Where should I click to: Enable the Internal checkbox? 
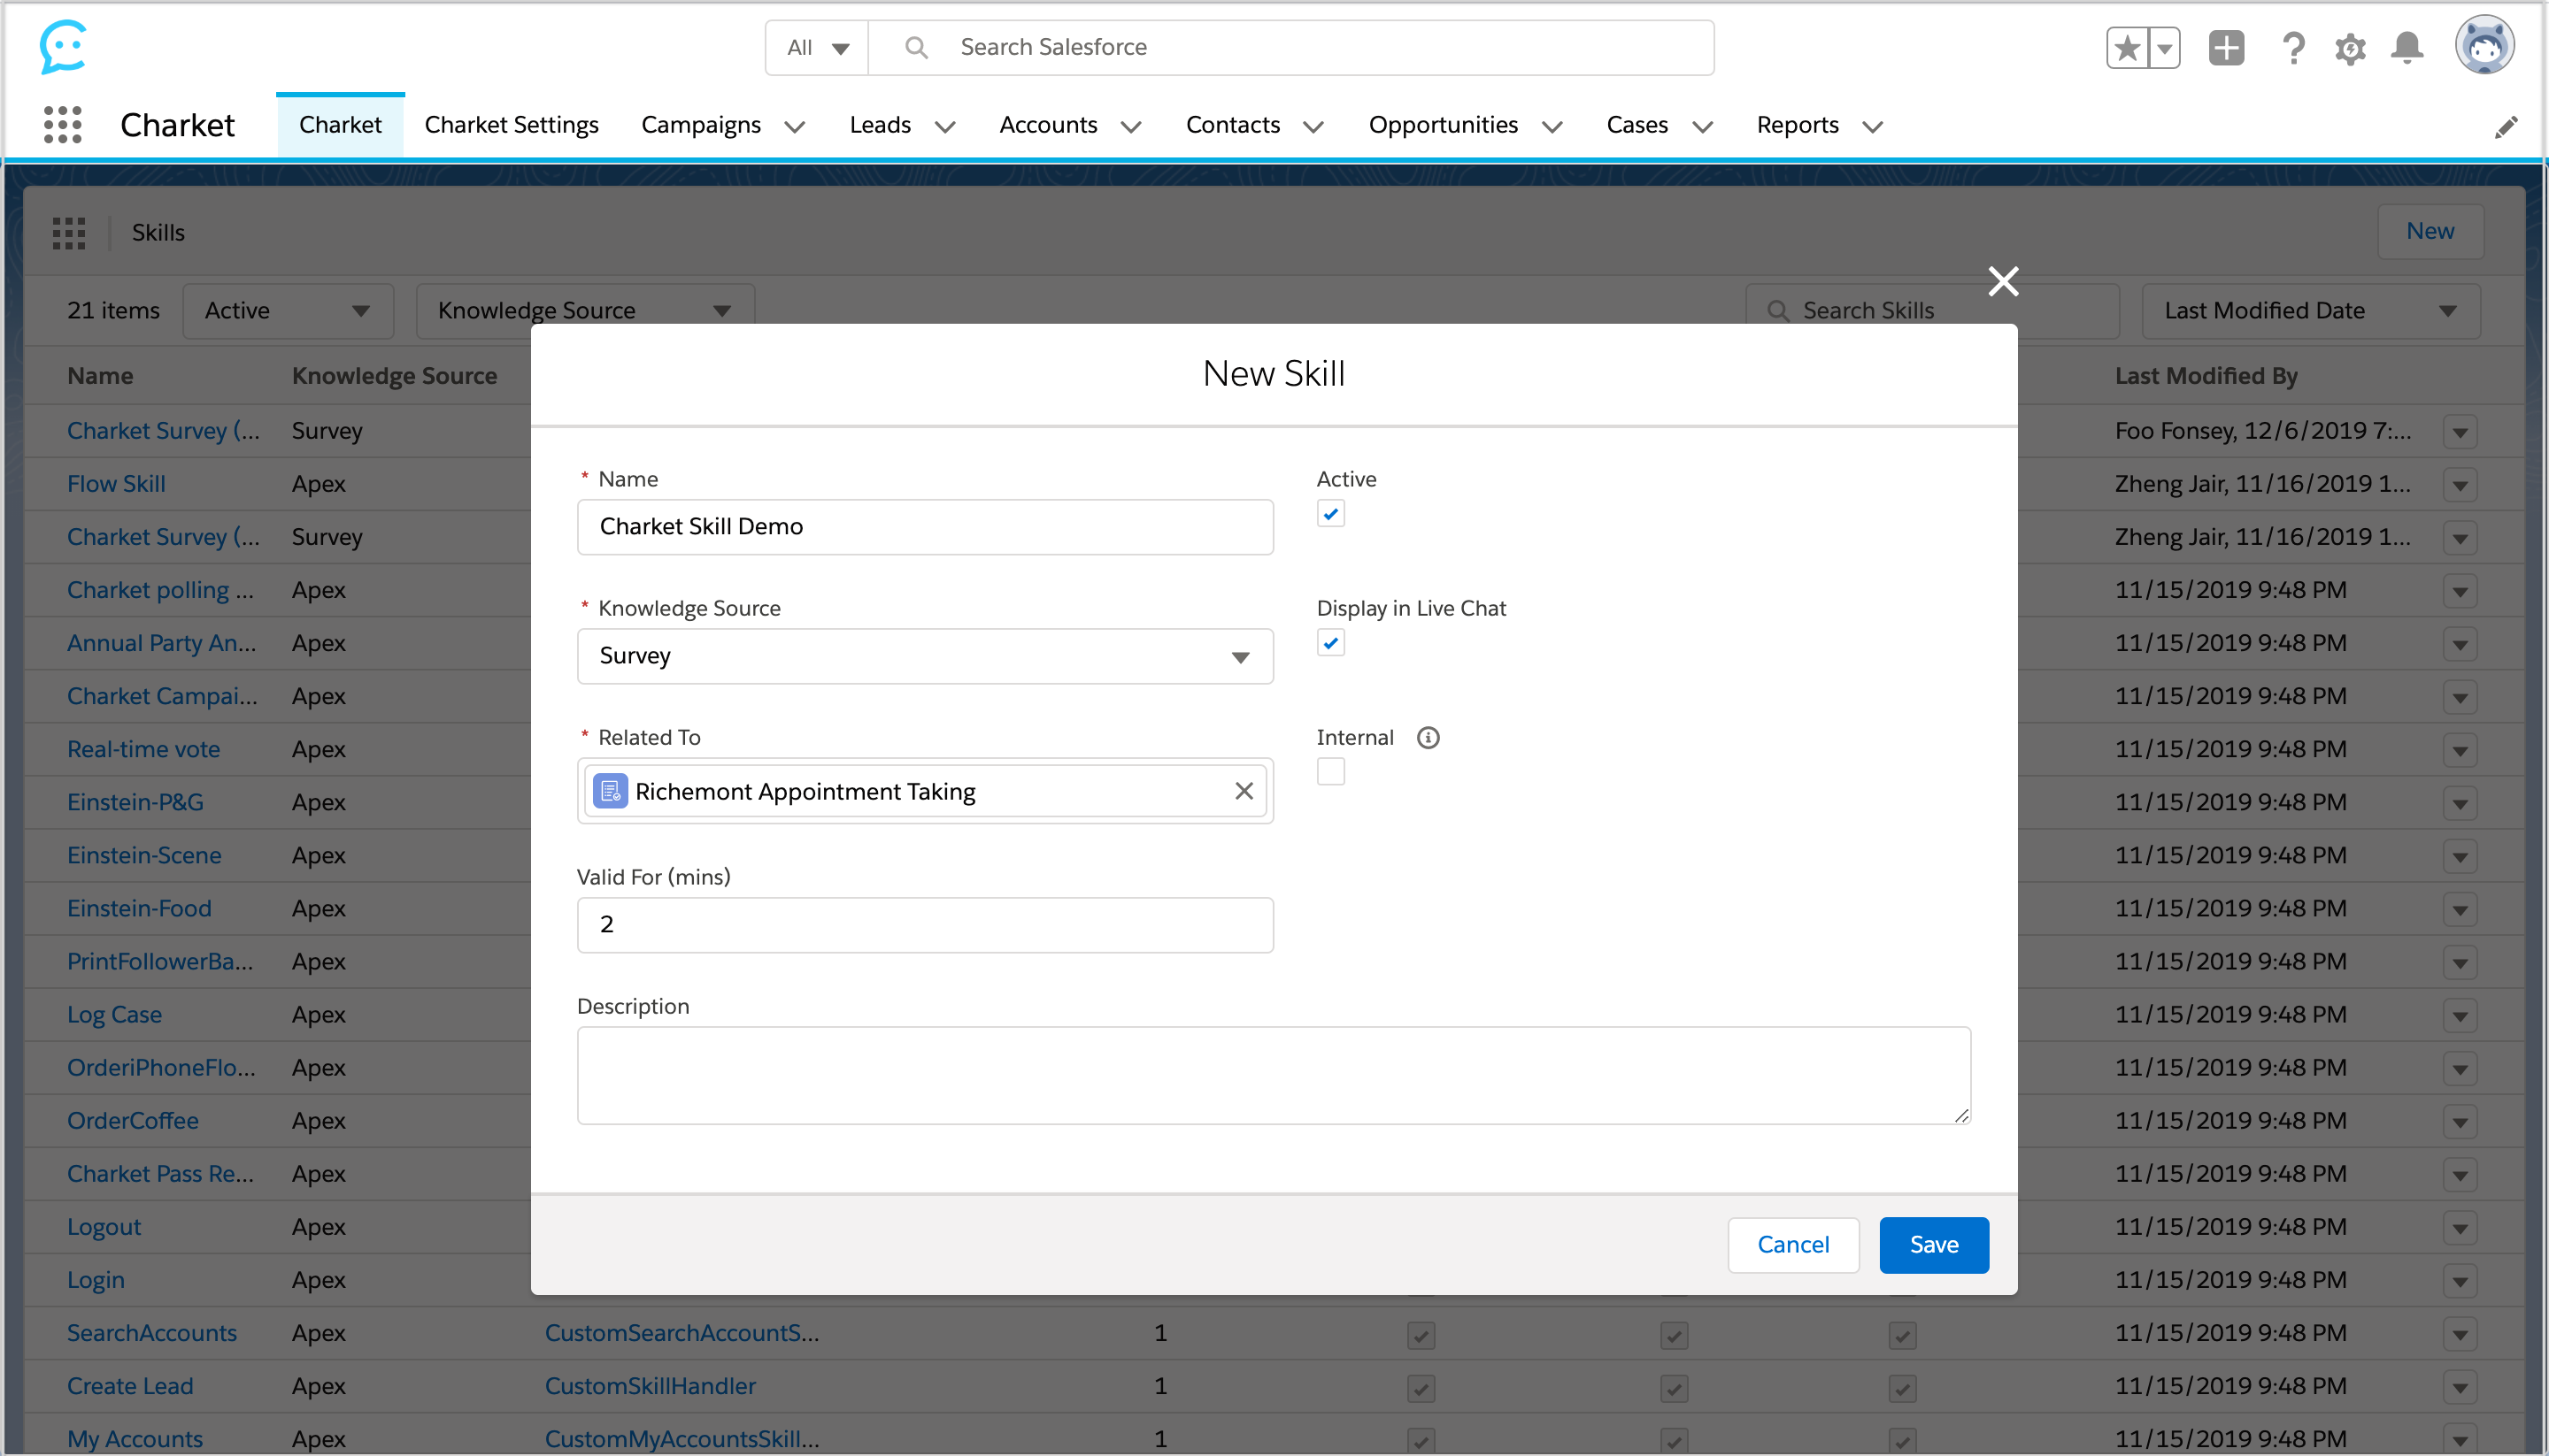(1330, 772)
